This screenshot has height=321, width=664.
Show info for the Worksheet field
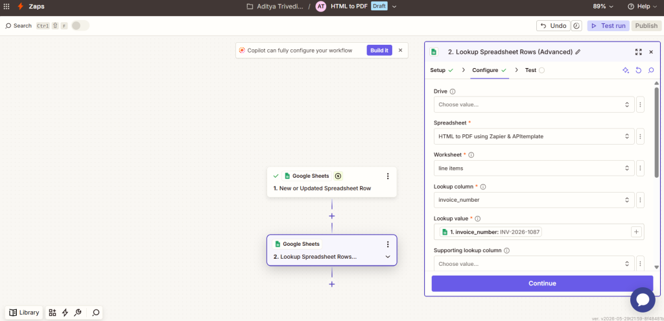tap(471, 155)
